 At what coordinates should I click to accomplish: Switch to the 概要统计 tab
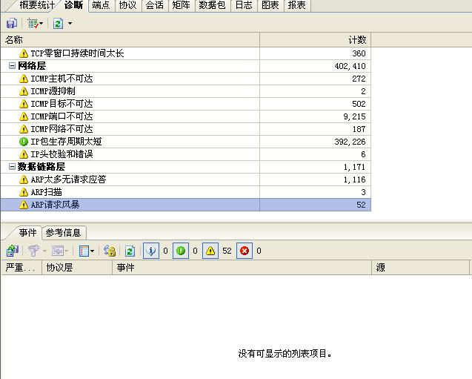[36, 5]
